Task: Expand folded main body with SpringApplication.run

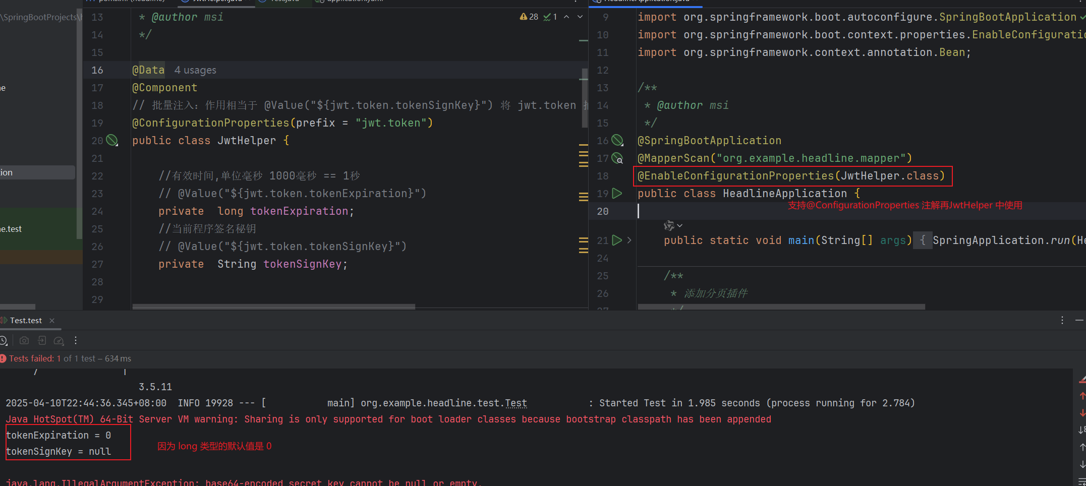Action: tap(923, 240)
